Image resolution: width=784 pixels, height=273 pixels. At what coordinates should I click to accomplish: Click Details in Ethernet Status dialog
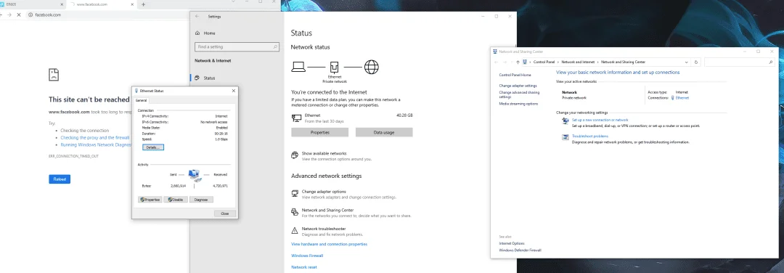click(x=153, y=147)
